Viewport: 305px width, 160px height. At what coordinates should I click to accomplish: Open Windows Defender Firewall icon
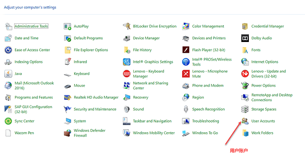click(68, 133)
